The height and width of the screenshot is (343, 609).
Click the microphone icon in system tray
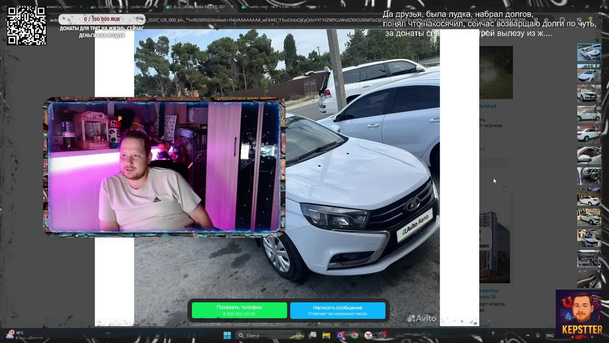538,335
